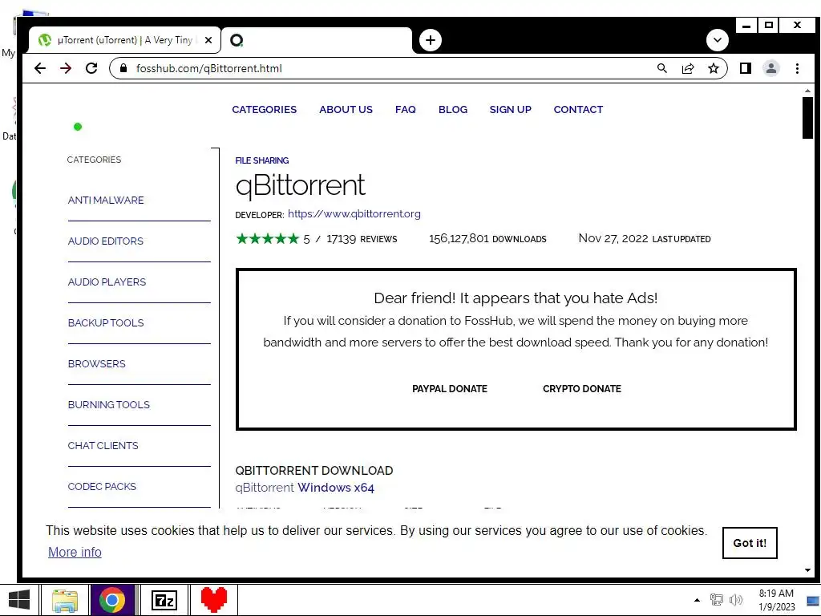Open the browser side panel
The image size is (821, 616).
point(745,68)
